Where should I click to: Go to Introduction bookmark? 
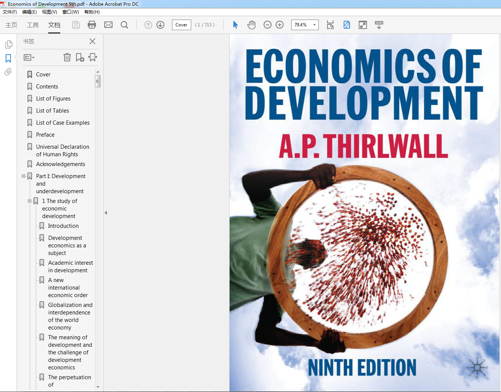tap(63, 226)
